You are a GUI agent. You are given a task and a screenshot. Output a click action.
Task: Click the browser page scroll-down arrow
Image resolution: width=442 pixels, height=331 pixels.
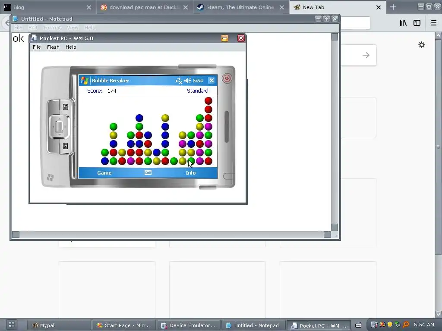pos(439,314)
